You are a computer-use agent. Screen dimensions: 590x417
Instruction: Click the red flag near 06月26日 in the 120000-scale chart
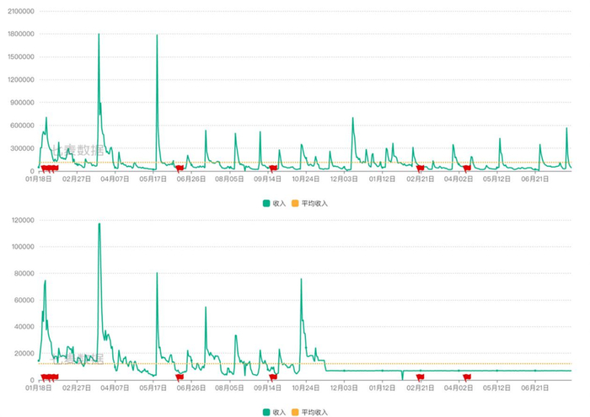(x=180, y=377)
